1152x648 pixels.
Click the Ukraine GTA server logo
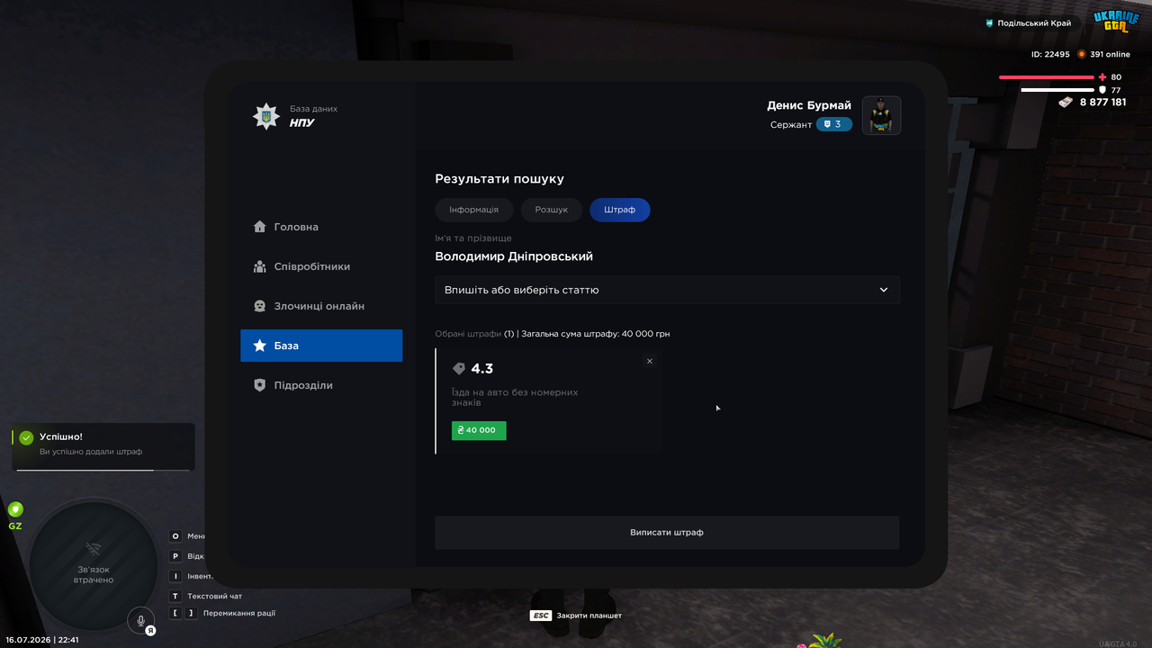click(x=1116, y=22)
